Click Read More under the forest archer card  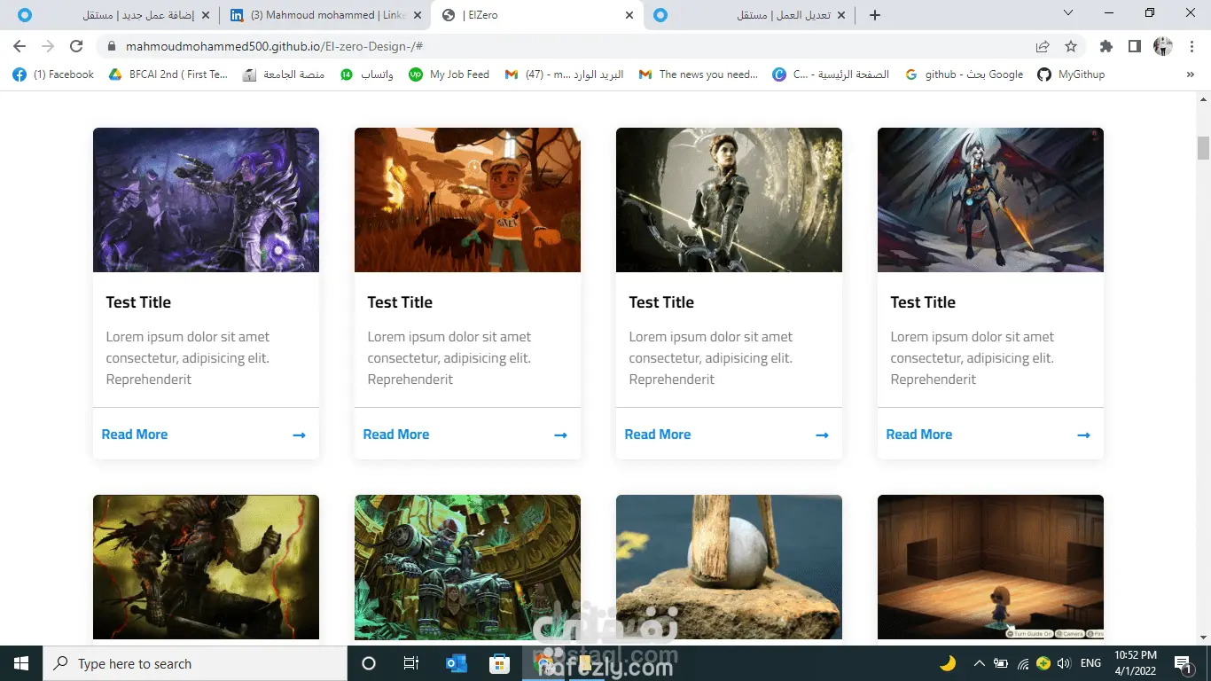(x=658, y=434)
